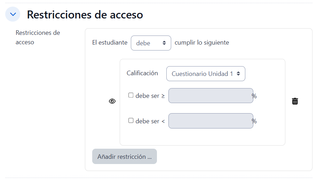
Task: Click the maximum percentage input field
Action: pos(211,121)
